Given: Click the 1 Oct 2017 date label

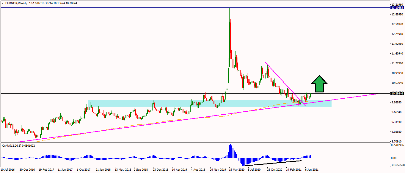Looking at the screenshot, I should (84, 170).
